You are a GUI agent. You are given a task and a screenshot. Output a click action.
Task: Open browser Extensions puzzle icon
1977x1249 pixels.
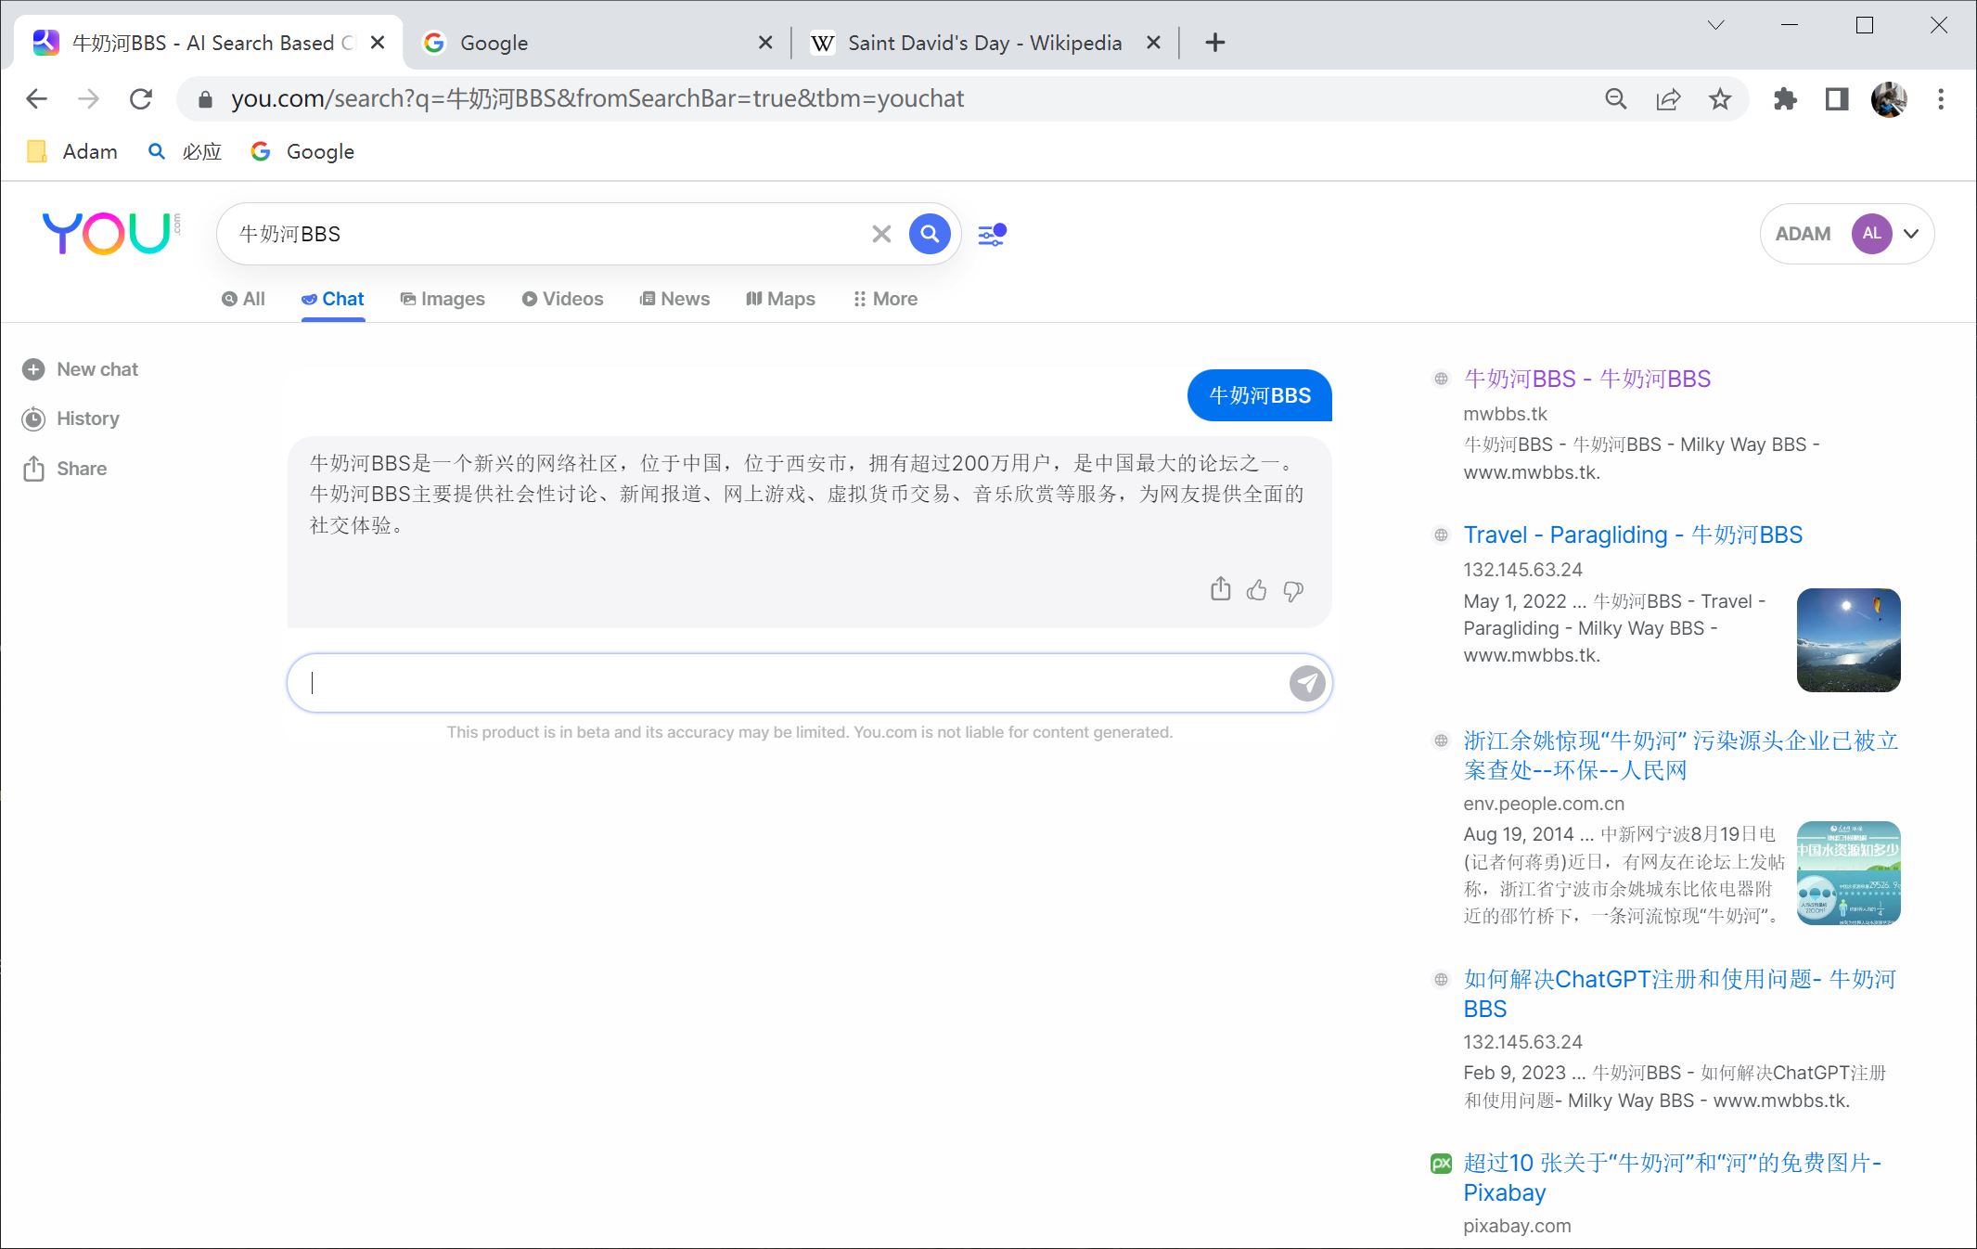pos(1784,98)
